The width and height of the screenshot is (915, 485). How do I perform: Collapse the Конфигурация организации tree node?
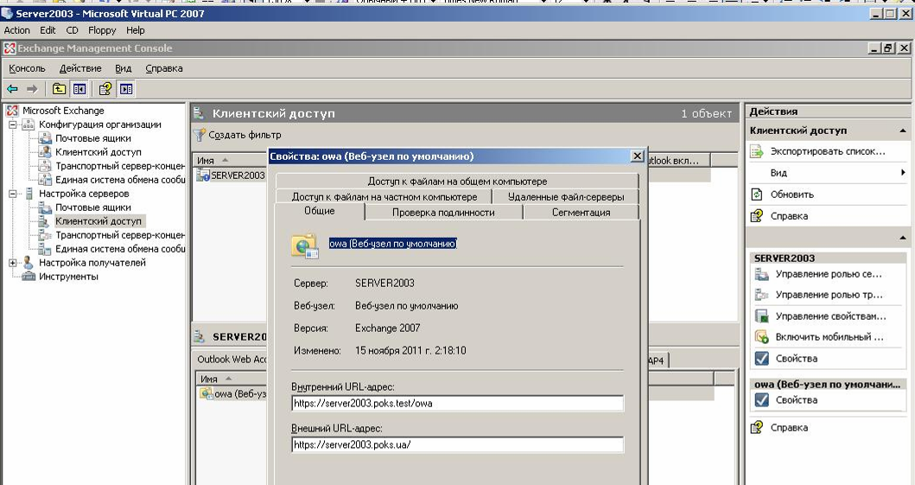point(12,124)
